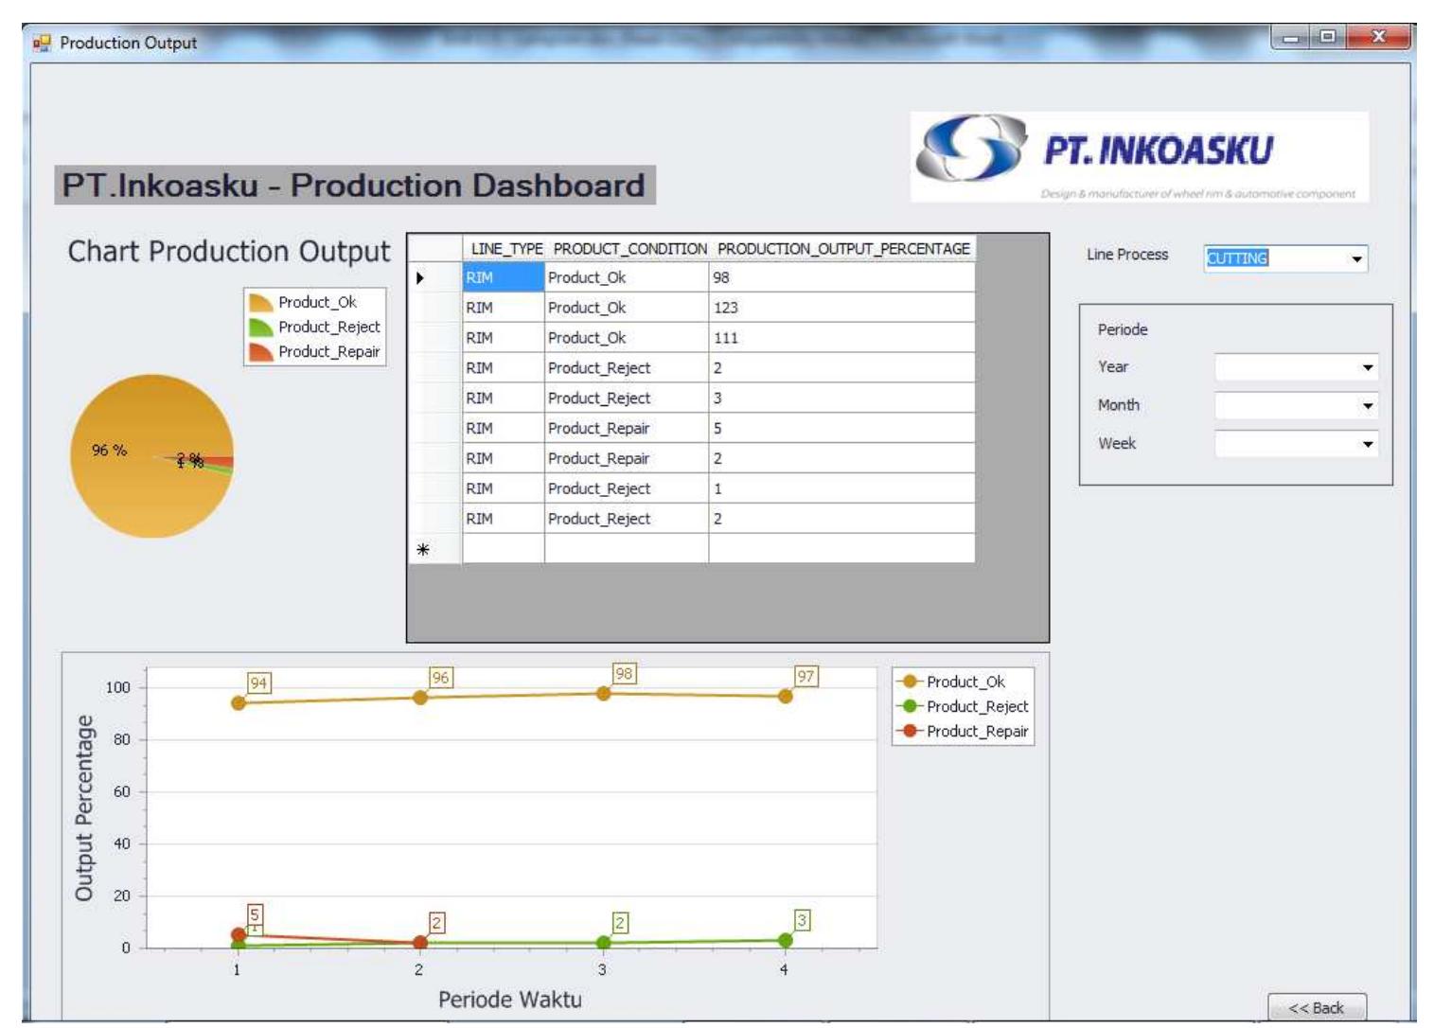Click the PT. INKOASKU company logo

[1139, 156]
